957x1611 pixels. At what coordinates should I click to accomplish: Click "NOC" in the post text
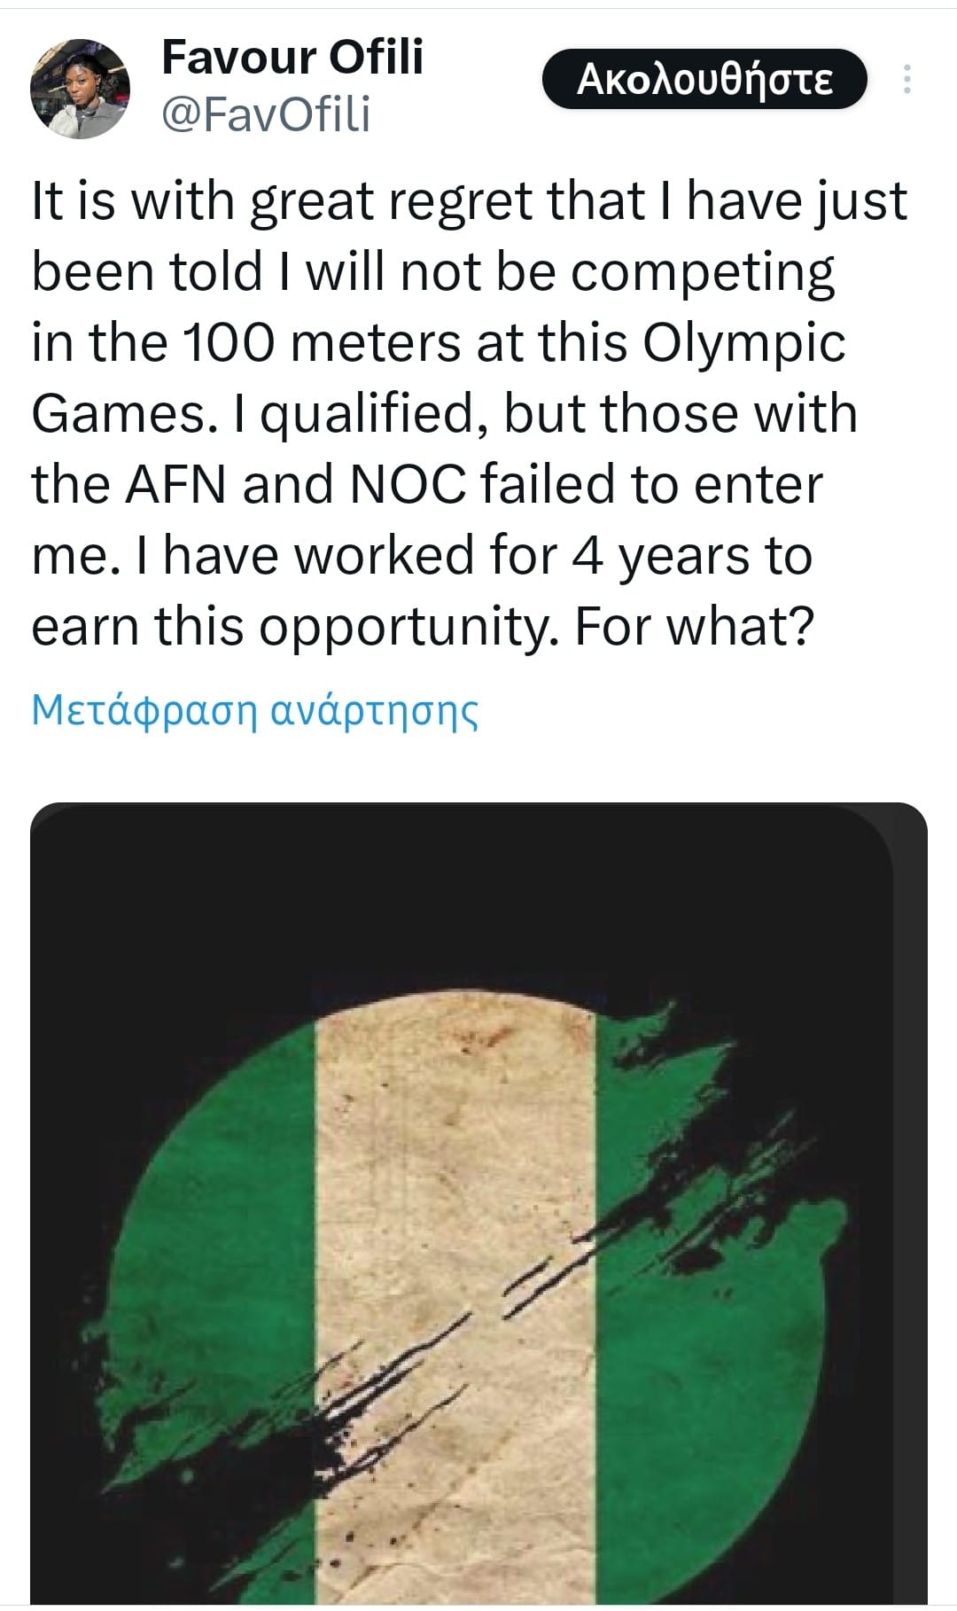(408, 485)
